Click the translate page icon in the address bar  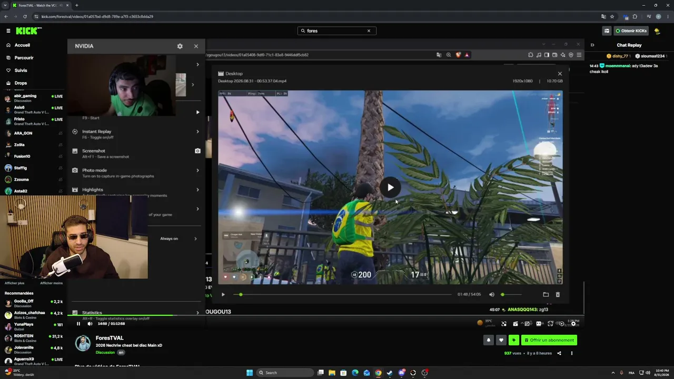pyautogui.click(x=603, y=16)
